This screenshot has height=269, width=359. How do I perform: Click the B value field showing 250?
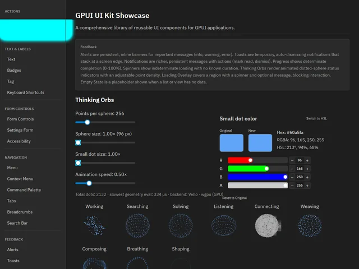point(300,177)
